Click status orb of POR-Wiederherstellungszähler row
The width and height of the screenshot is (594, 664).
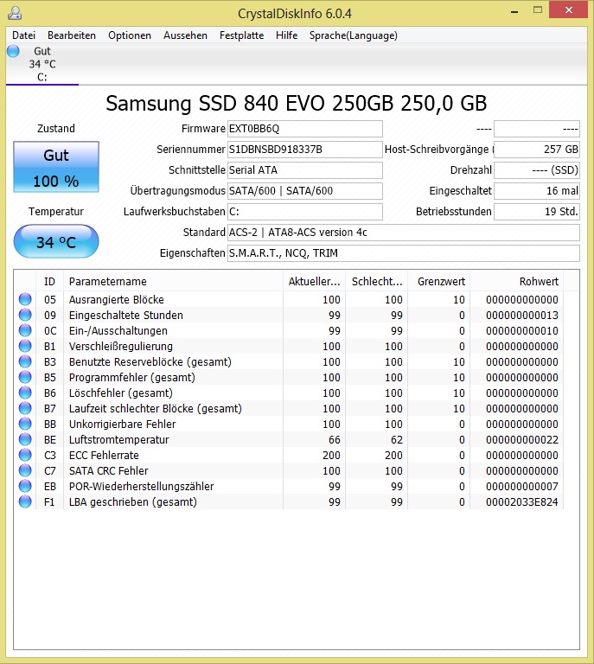pyautogui.click(x=25, y=486)
